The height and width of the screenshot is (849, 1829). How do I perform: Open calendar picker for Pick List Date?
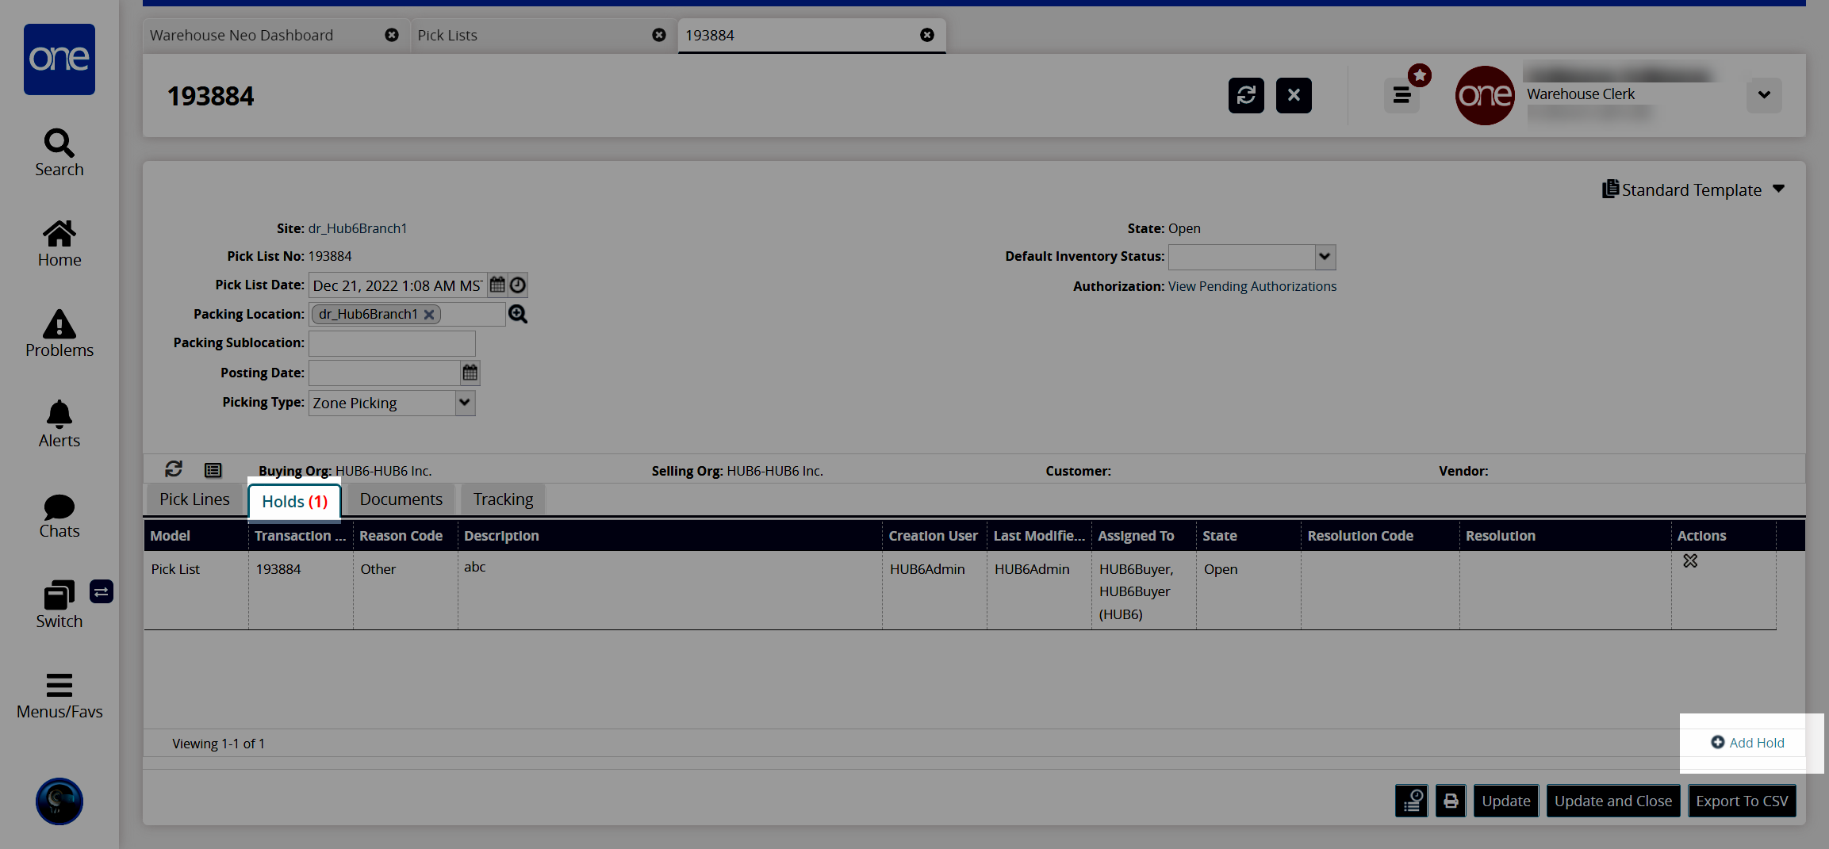(x=497, y=285)
